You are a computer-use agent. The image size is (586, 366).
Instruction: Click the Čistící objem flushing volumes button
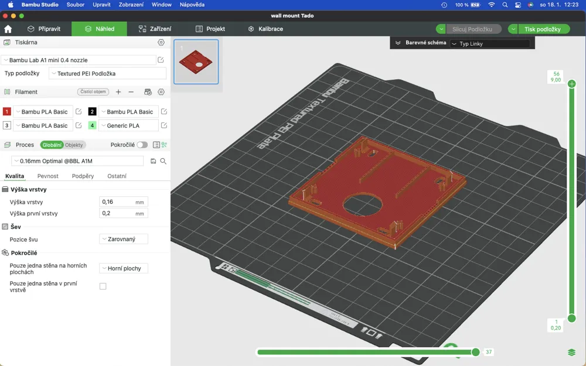(93, 91)
